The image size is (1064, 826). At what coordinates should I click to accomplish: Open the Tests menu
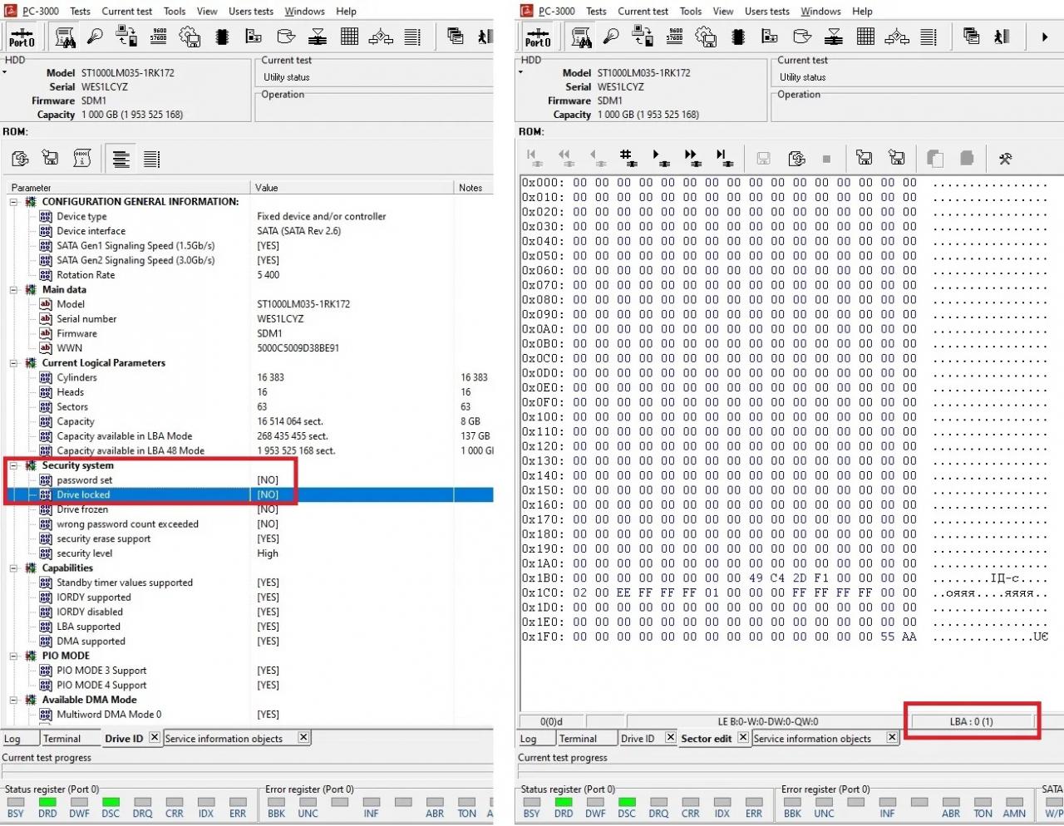coord(80,11)
